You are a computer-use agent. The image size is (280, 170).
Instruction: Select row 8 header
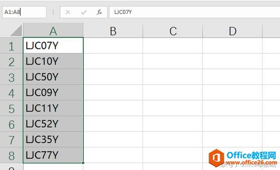click(11, 155)
